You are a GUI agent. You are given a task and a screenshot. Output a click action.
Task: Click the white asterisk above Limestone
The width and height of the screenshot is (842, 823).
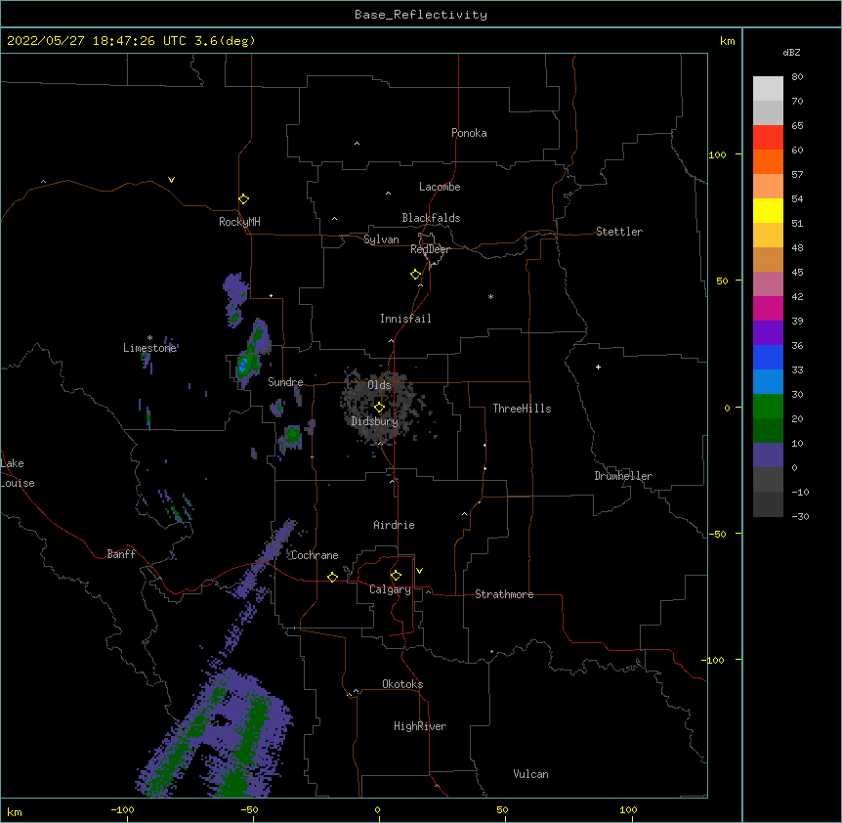[x=149, y=338]
